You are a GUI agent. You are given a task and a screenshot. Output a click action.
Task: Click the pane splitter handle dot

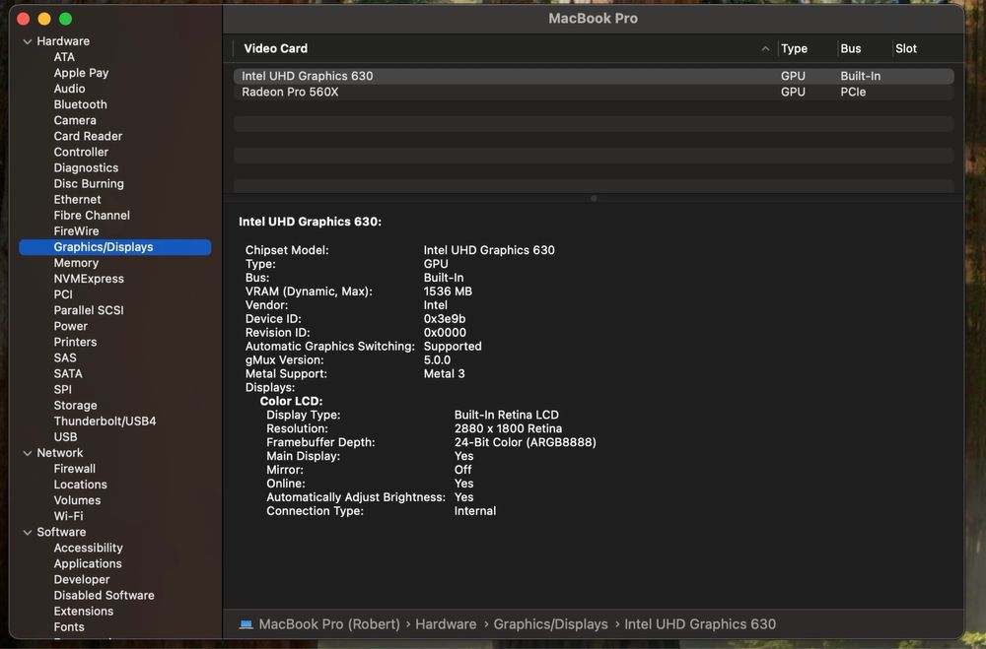[594, 199]
